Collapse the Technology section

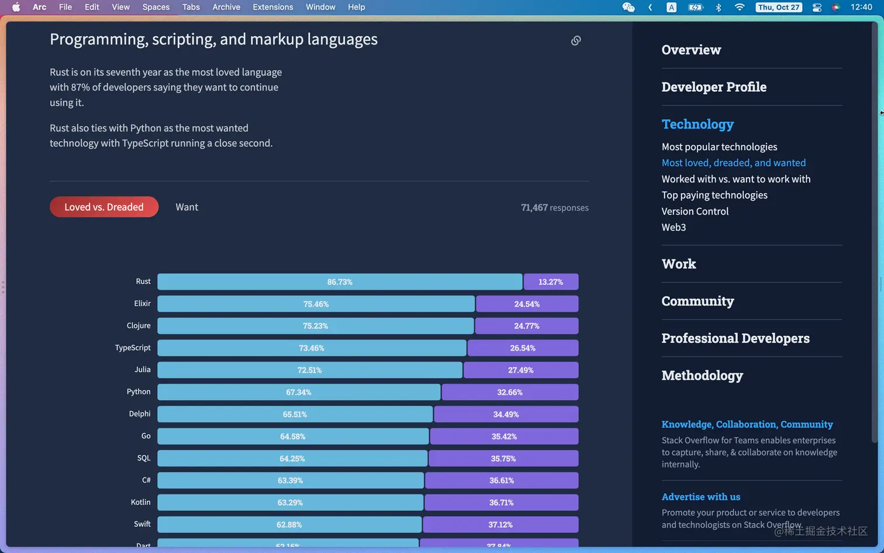[x=697, y=124]
